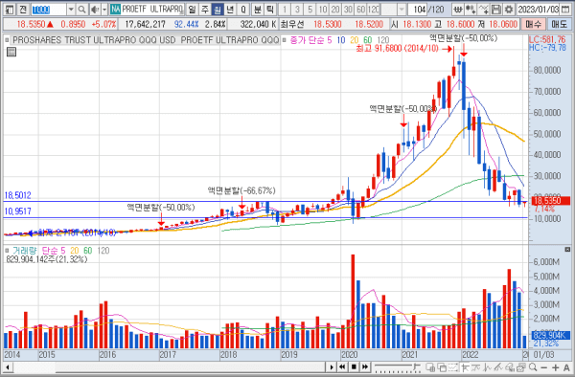Click the overlapping windows layout icon

pos(442,367)
